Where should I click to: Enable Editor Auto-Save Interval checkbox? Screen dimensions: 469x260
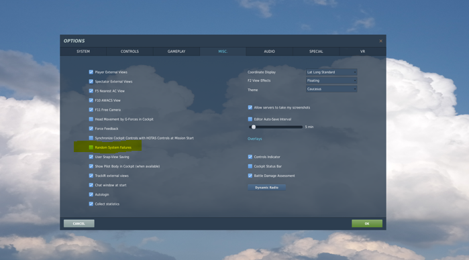coord(250,119)
